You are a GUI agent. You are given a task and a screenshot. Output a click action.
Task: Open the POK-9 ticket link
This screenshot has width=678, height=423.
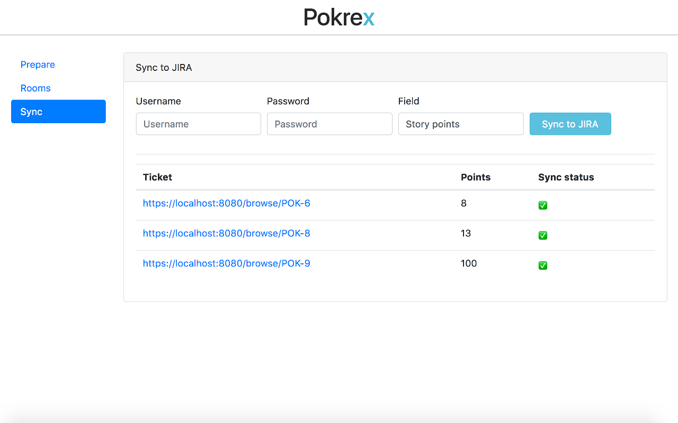click(x=226, y=263)
